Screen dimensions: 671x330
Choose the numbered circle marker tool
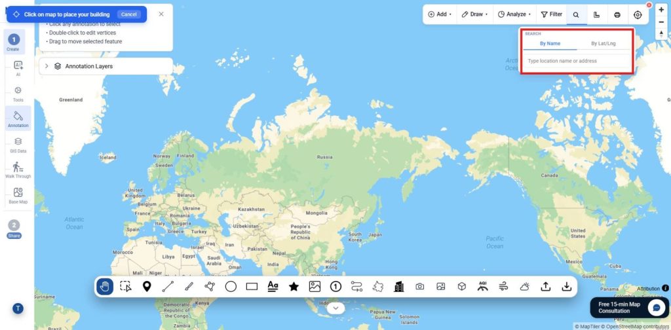click(x=335, y=286)
